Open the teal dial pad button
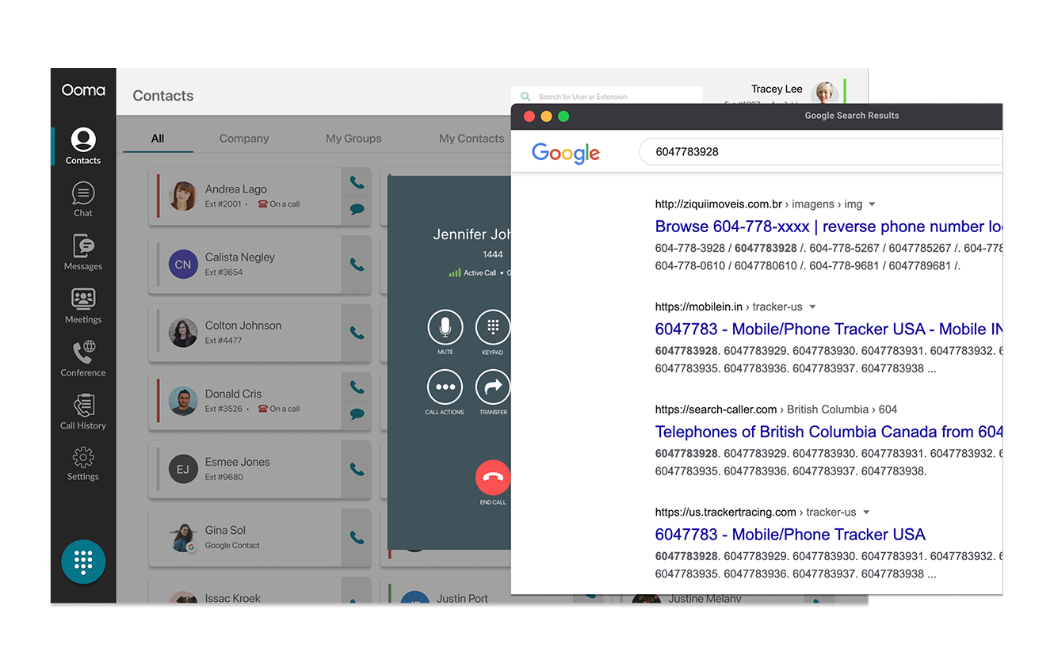Screen dimensions: 1054x663 [83, 562]
